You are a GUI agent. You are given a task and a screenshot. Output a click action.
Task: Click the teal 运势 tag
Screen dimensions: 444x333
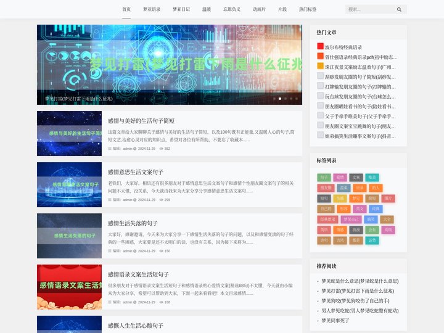[372, 240]
